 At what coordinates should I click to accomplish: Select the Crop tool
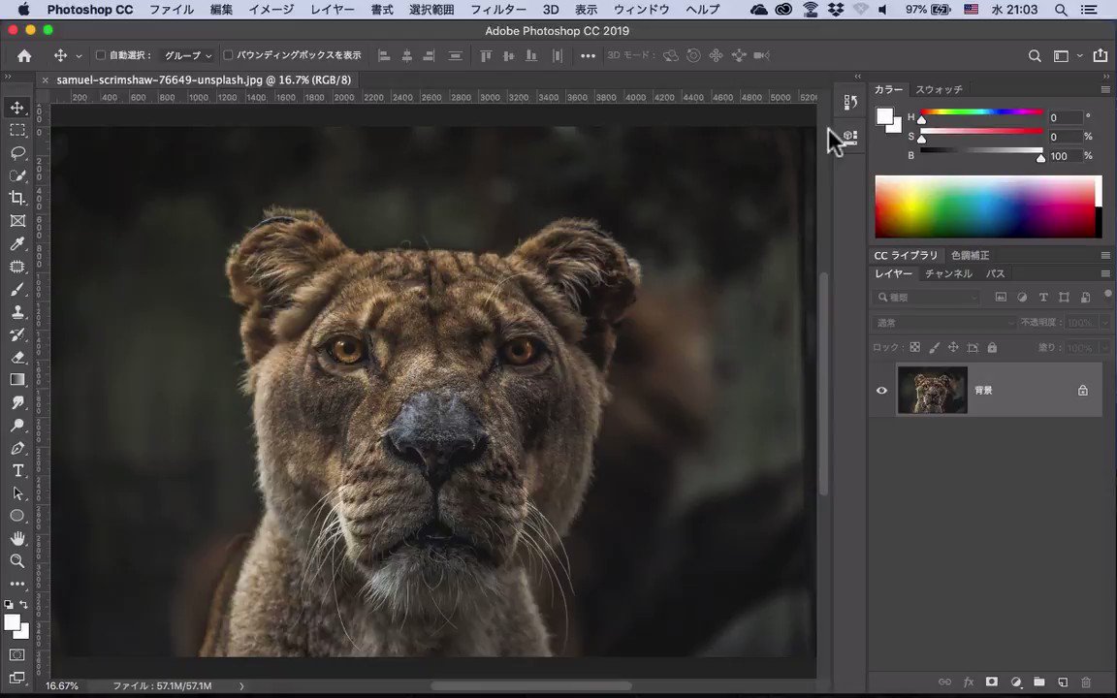17,198
